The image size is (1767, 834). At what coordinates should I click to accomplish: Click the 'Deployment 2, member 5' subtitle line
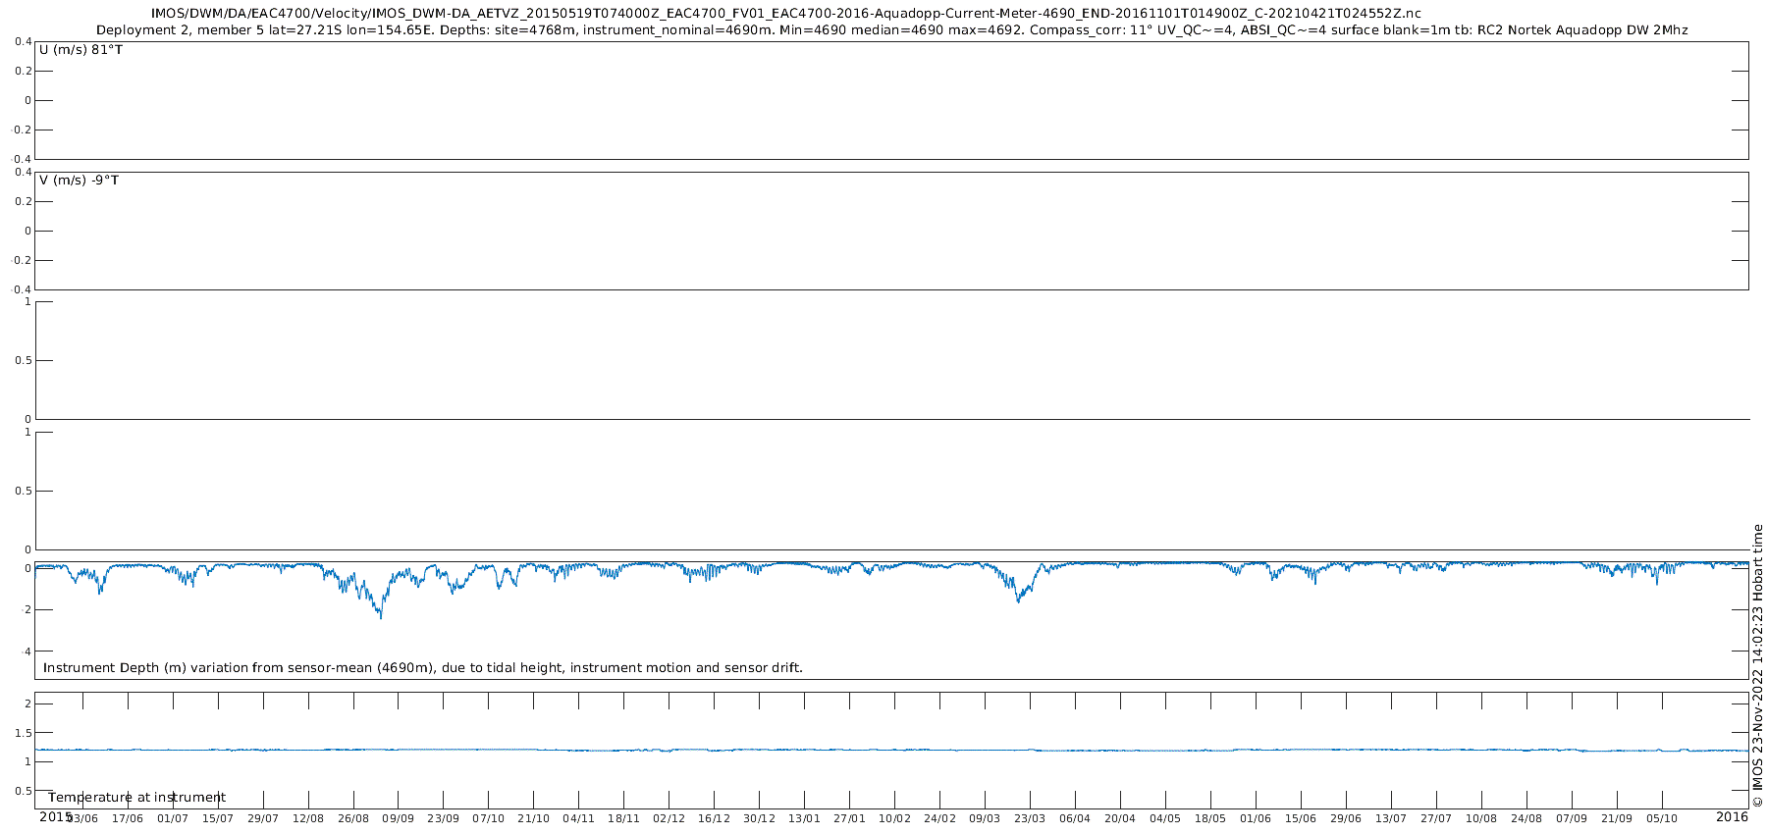coord(892,30)
